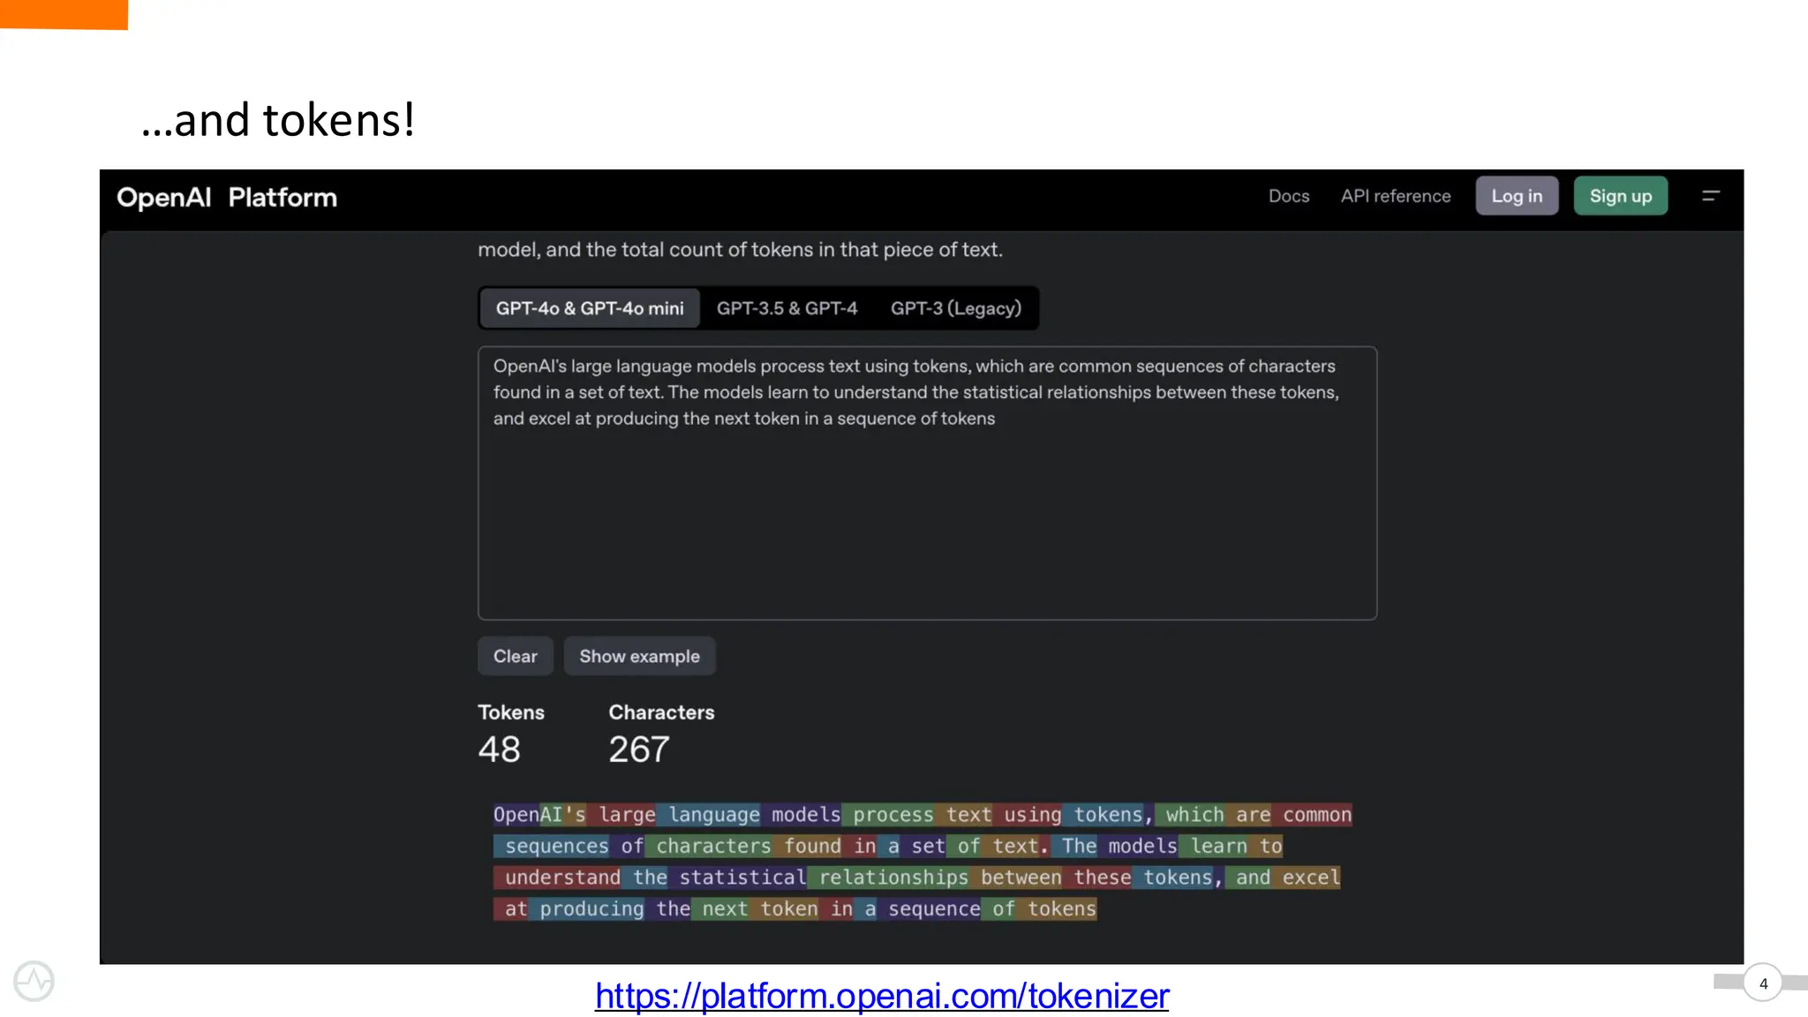Switch to the GPT-3 (Legacy) tab
Viewport: 1808px width, 1017px height.
point(956,308)
